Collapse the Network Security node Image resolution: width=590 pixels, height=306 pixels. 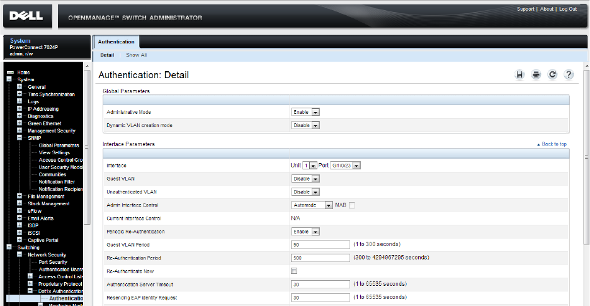[x=20, y=254]
